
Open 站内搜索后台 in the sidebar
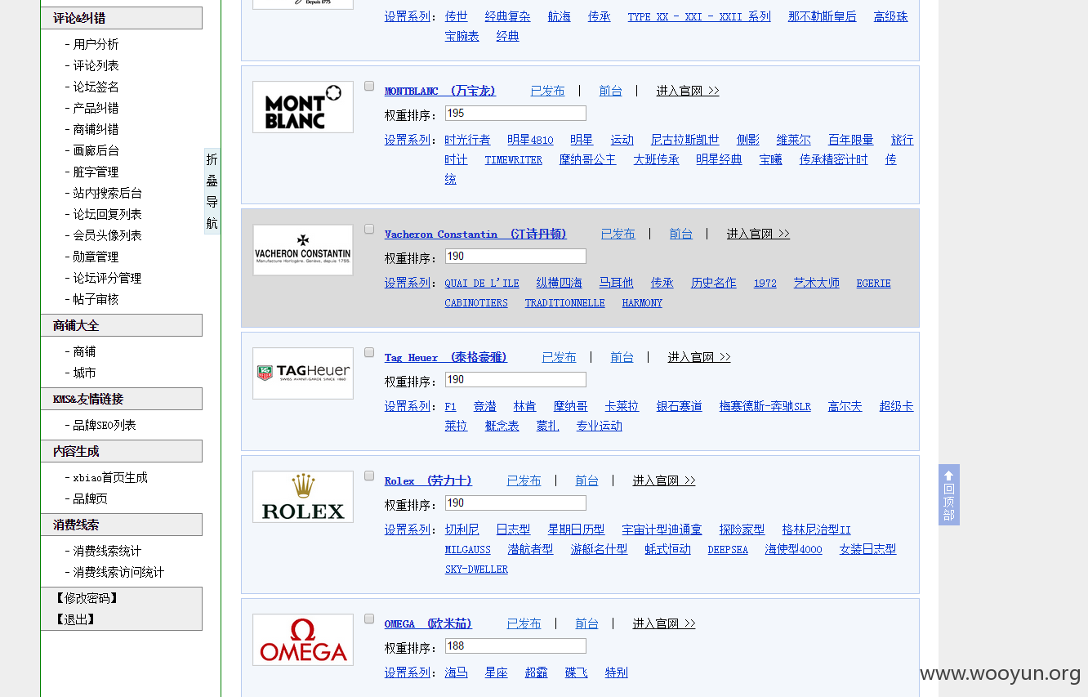coord(107,193)
